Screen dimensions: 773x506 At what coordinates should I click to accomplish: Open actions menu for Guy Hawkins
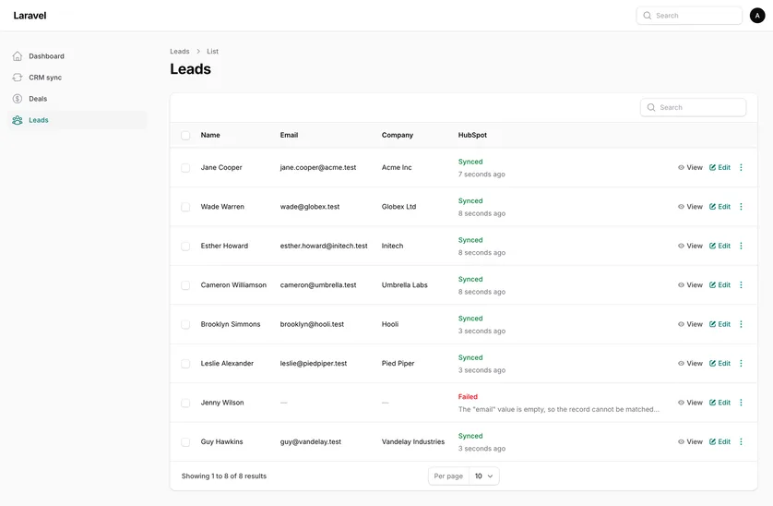[x=741, y=441]
